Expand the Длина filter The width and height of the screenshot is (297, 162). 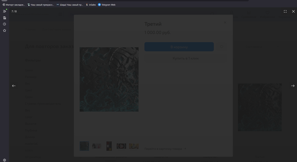click(30, 137)
